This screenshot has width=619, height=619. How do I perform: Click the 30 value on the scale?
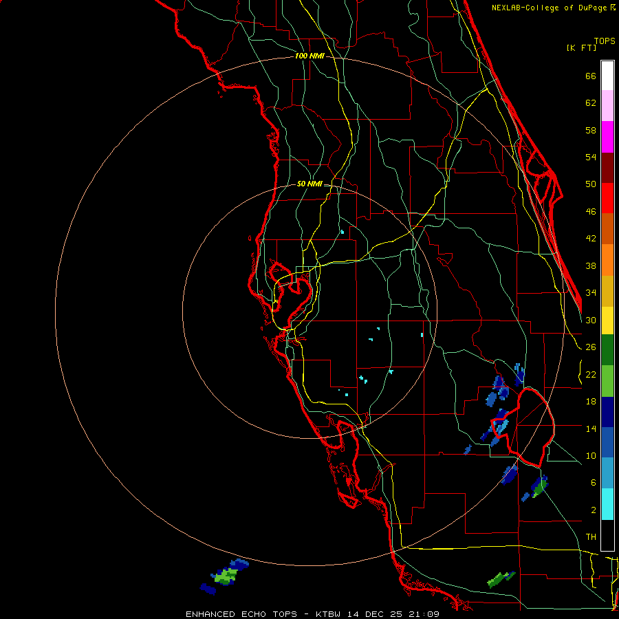(591, 320)
